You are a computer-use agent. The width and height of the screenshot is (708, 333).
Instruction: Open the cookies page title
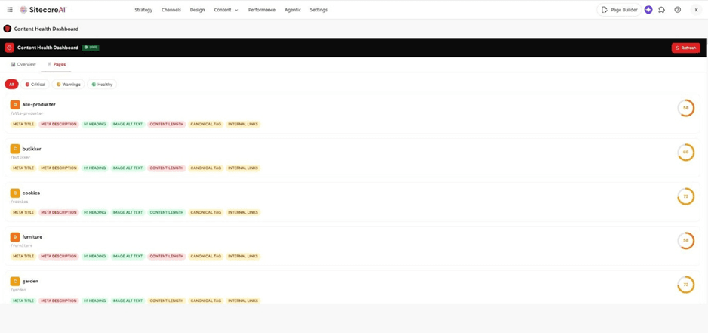click(31, 193)
